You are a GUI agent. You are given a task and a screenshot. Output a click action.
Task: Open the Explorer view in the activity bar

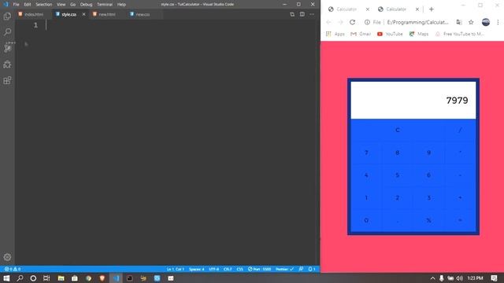pos(7,16)
